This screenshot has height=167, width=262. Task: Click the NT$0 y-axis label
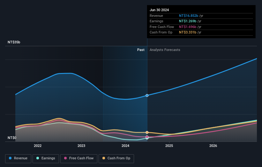coord(12,138)
